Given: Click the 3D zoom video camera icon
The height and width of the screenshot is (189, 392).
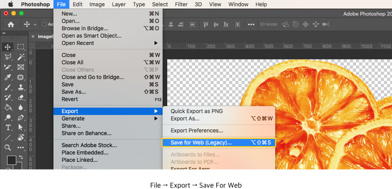Looking at the screenshot, I should coord(326,24).
